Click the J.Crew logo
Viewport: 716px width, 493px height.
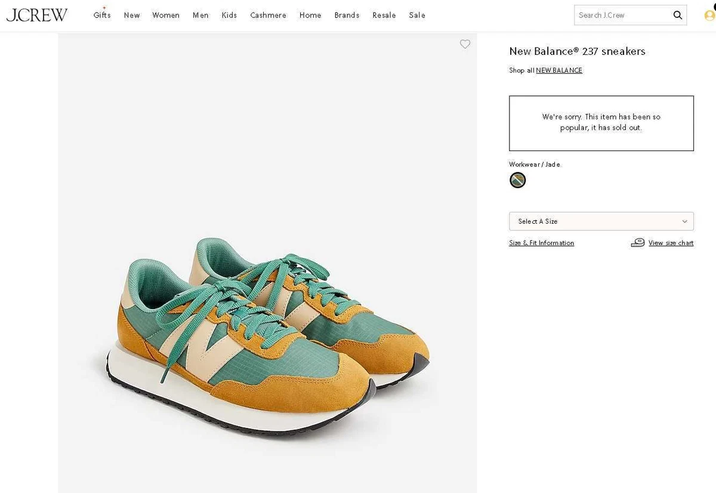point(37,15)
